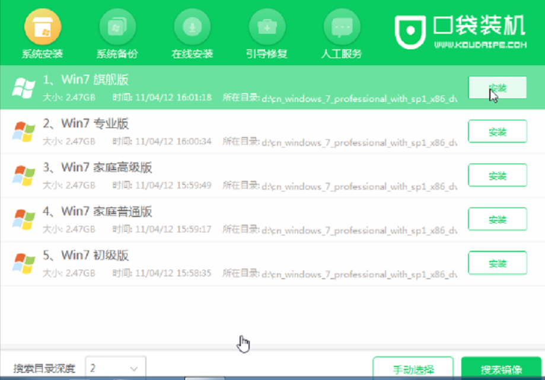545x380 pixels.
Task: Install Win7 旗舰版 via its 安装 button
Action: (x=497, y=87)
